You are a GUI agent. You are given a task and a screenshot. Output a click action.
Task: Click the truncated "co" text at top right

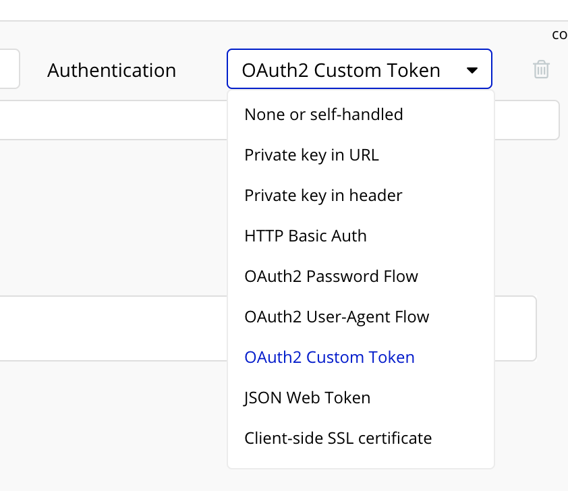point(559,35)
